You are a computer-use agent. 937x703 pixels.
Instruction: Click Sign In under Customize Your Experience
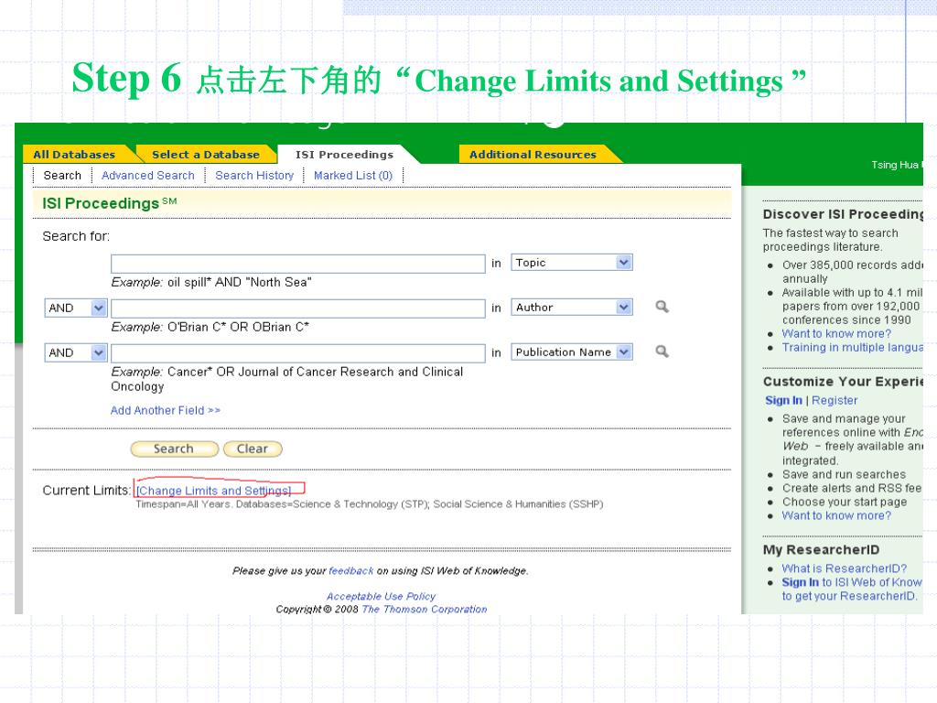[783, 401]
